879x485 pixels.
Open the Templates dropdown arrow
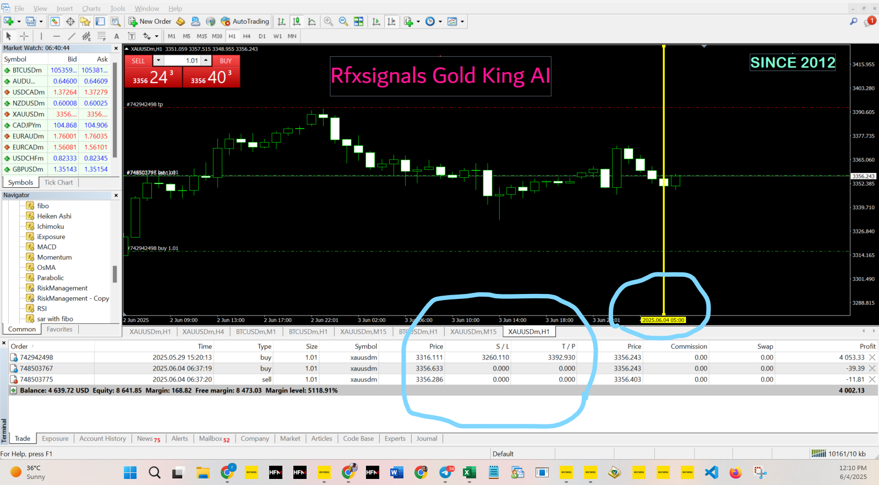click(462, 21)
